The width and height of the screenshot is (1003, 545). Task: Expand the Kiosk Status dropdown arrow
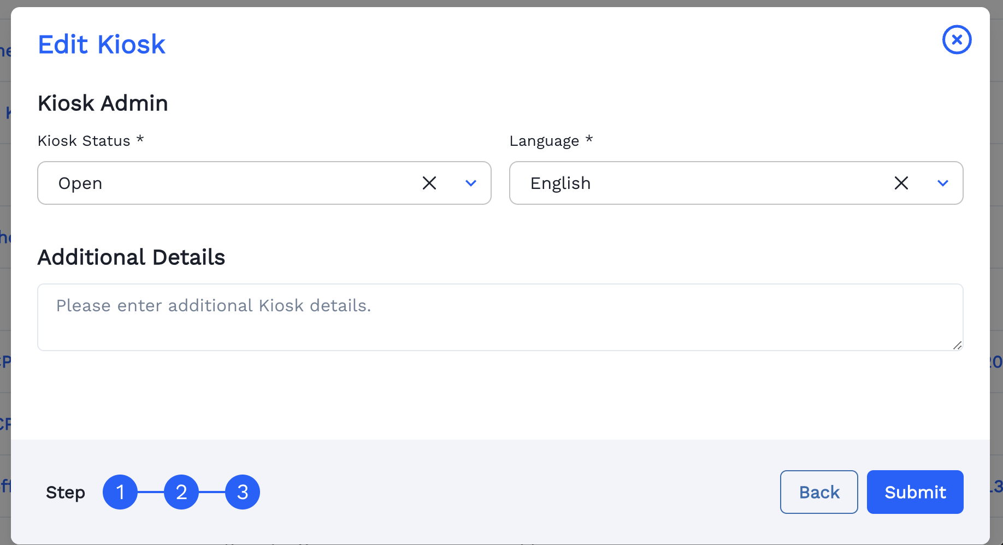tap(470, 183)
